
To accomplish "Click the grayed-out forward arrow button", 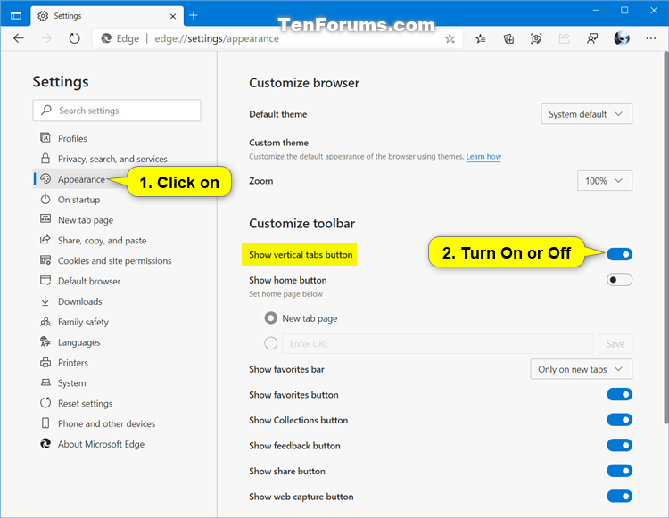I will point(46,38).
